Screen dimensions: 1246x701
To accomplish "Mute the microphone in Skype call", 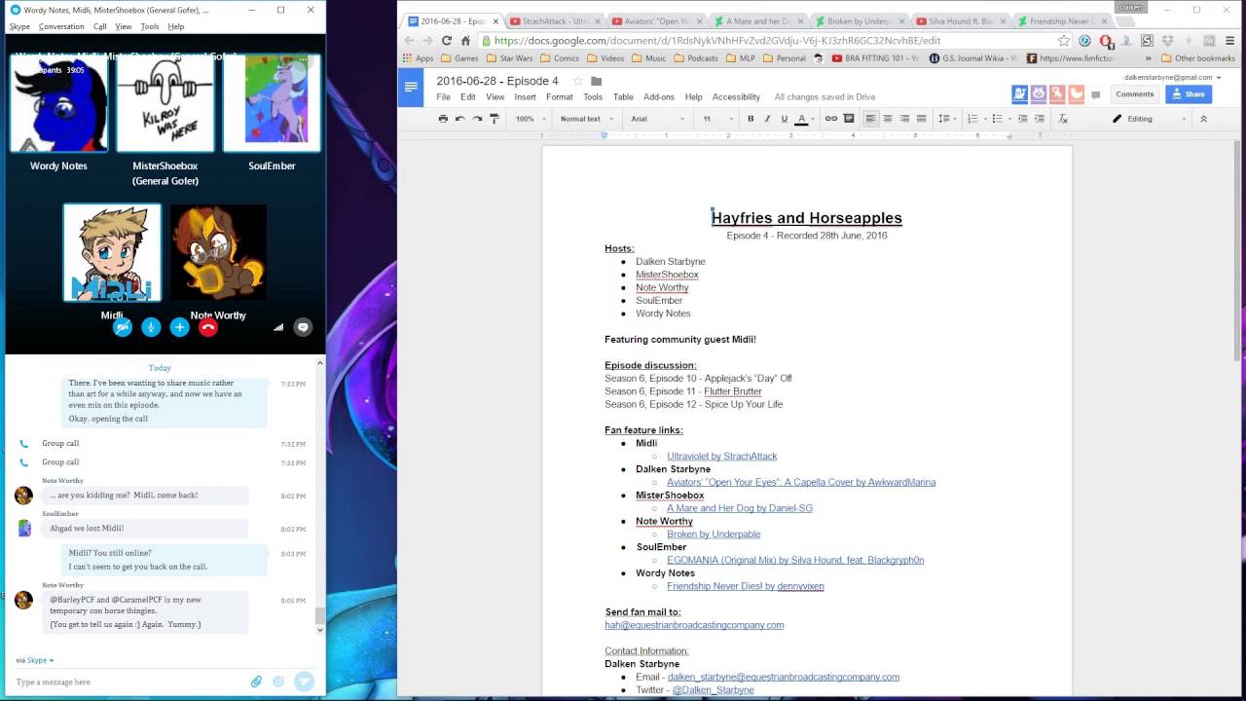I will 151,327.
